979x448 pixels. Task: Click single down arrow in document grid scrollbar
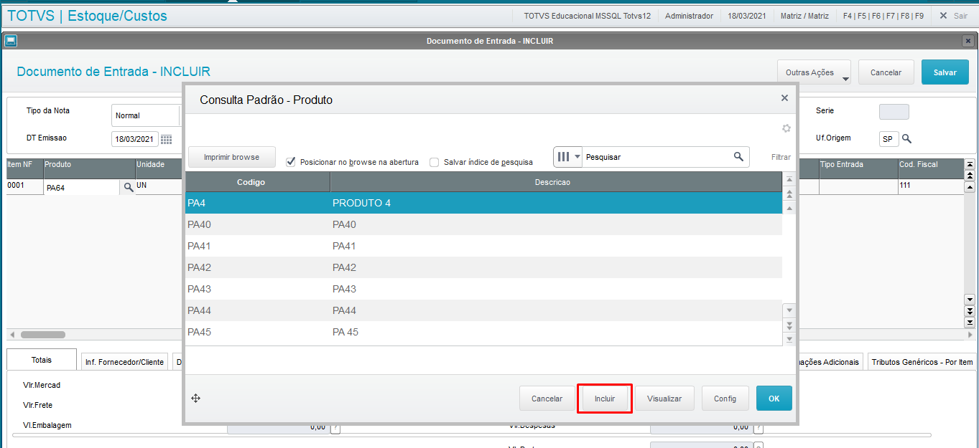[970, 300]
